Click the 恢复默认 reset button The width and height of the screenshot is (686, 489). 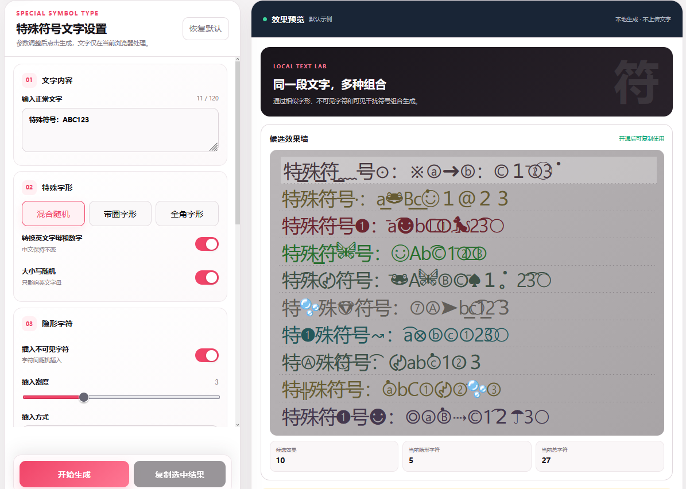click(x=206, y=29)
